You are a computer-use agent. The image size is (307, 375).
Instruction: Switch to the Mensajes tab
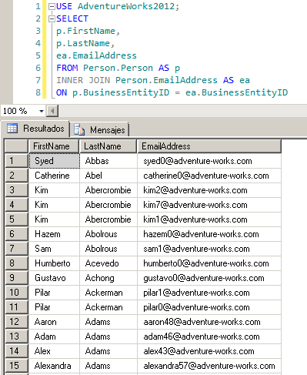click(x=99, y=129)
